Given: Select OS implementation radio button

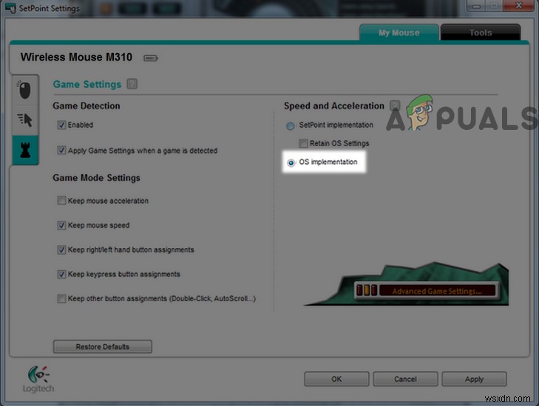Looking at the screenshot, I should (x=291, y=162).
